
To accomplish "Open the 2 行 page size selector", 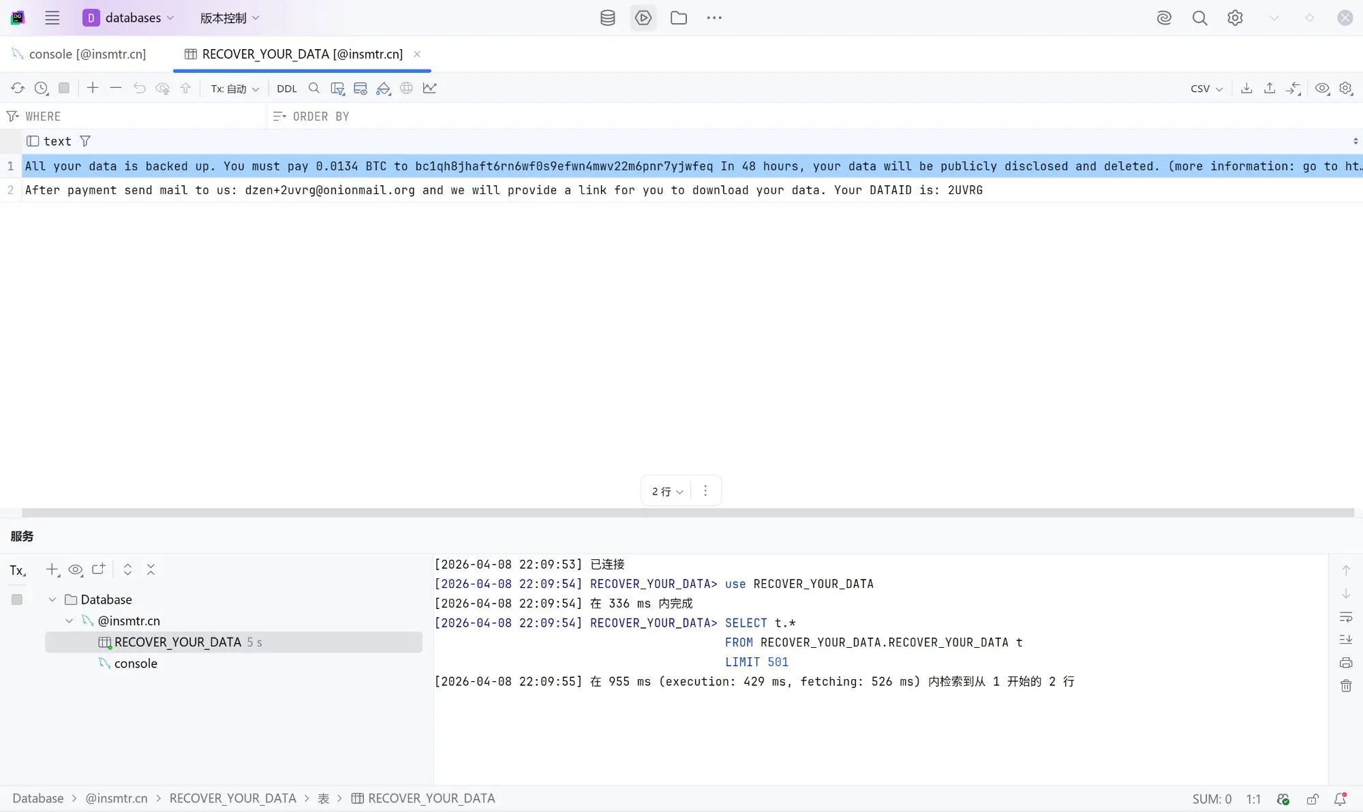I will pos(667,491).
